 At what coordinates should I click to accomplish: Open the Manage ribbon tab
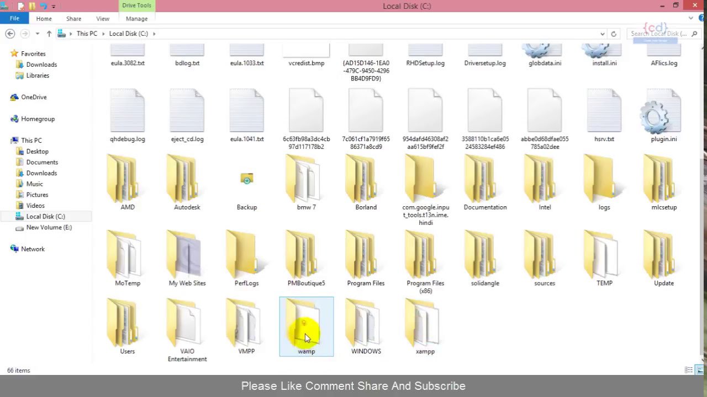(136, 19)
